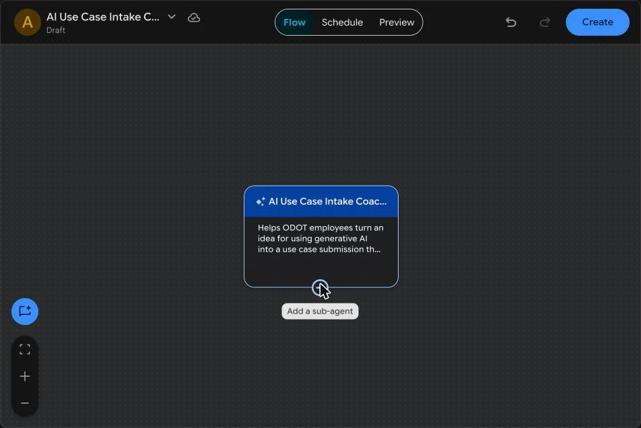Select the AI Use Case Intake Coach node header
This screenshot has height=428, width=641.
coord(321,201)
